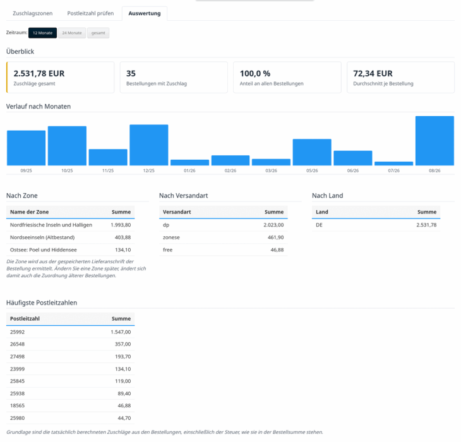
Task: Switch to the Zuschlagszonen tab
Action: click(33, 13)
